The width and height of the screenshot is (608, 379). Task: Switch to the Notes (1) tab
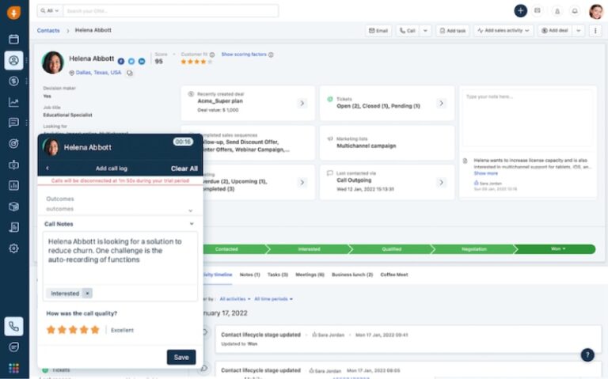click(249, 275)
